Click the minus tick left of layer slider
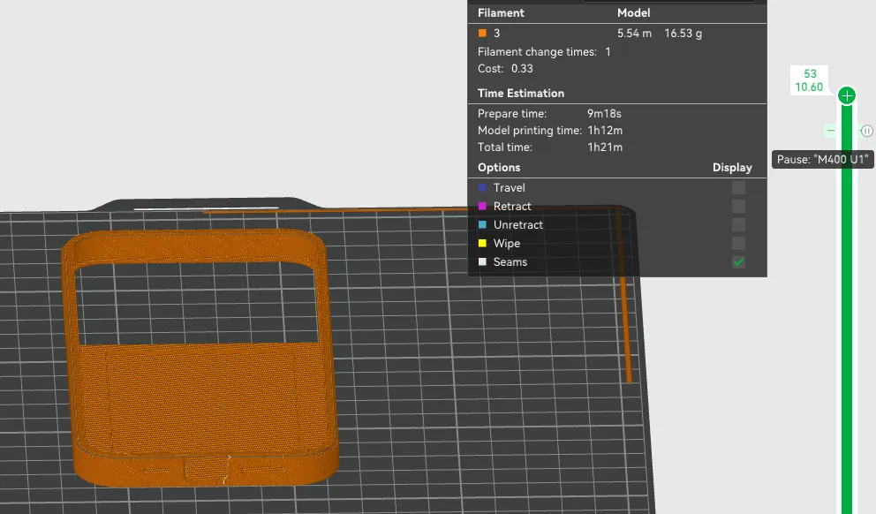Screen dimensions: 876x514 (831, 131)
